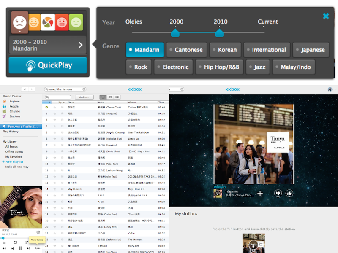This screenshot has height=253, width=338.
Task: Click the Oldies label on year slider
Action: click(x=134, y=22)
